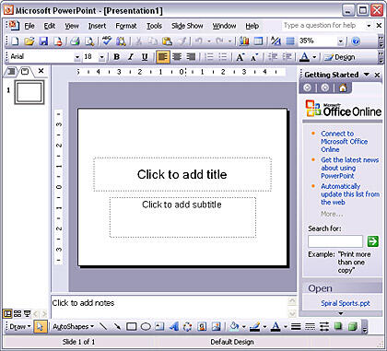Toggle Center alignment button

pyautogui.click(x=177, y=57)
